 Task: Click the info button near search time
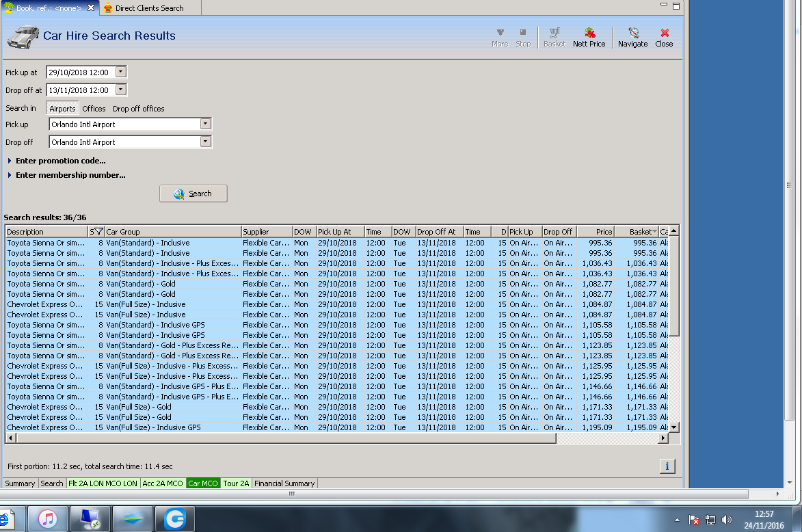coord(667,466)
